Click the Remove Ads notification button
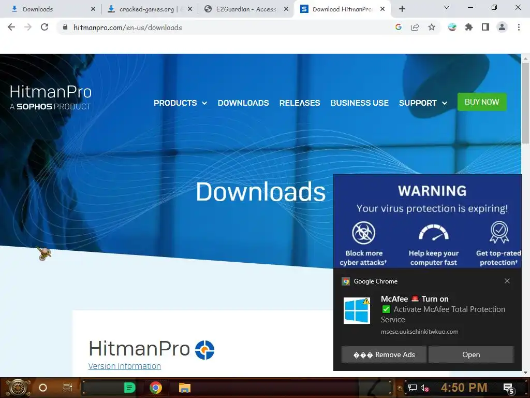 pos(384,354)
